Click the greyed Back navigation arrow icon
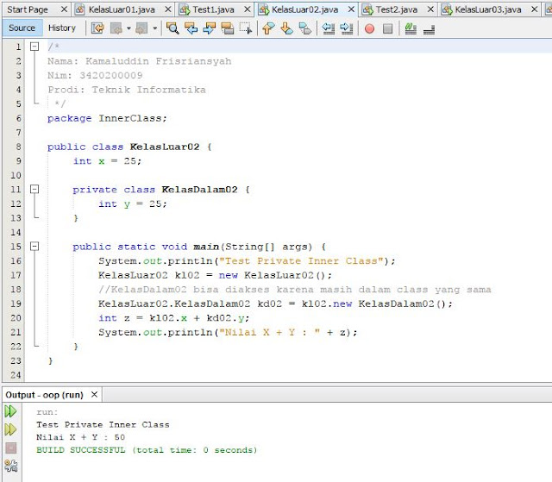The width and height of the screenshot is (552, 482). click(x=116, y=28)
